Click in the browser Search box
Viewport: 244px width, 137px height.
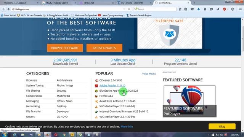click(x=155, y=9)
